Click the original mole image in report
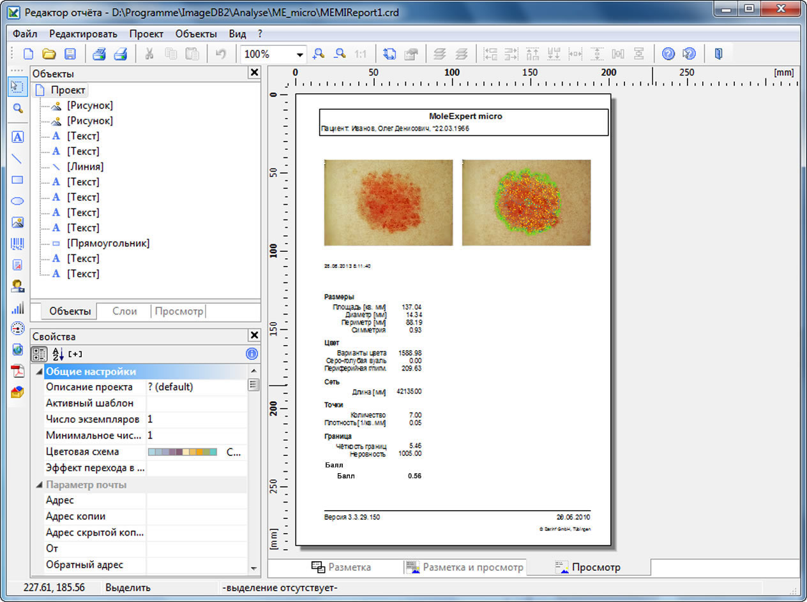Viewport: 807px width, 602px height. pos(388,203)
